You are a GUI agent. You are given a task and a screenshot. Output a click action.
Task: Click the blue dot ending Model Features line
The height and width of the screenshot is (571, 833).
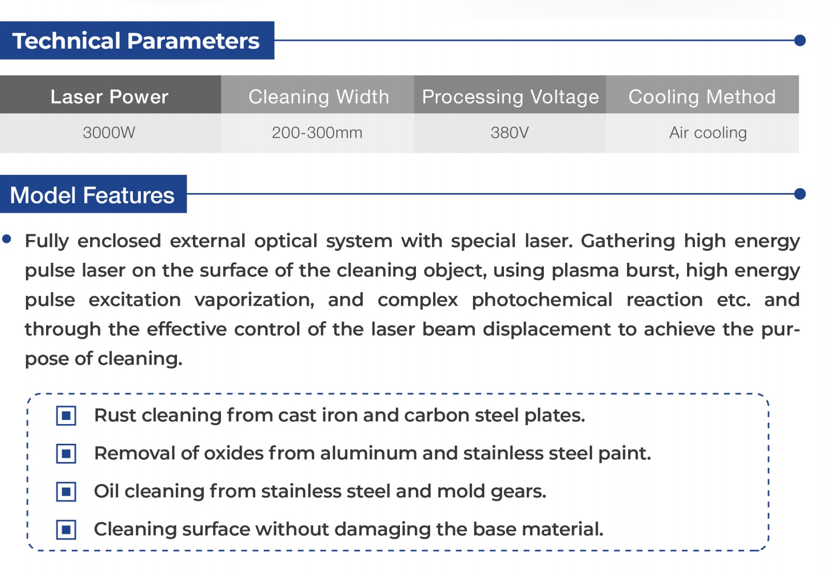click(x=800, y=194)
